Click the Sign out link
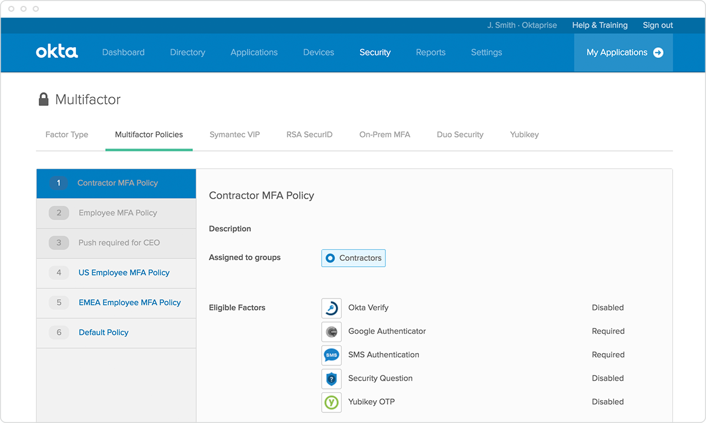This screenshot has height=423, width=706. (x=658, y=25)
